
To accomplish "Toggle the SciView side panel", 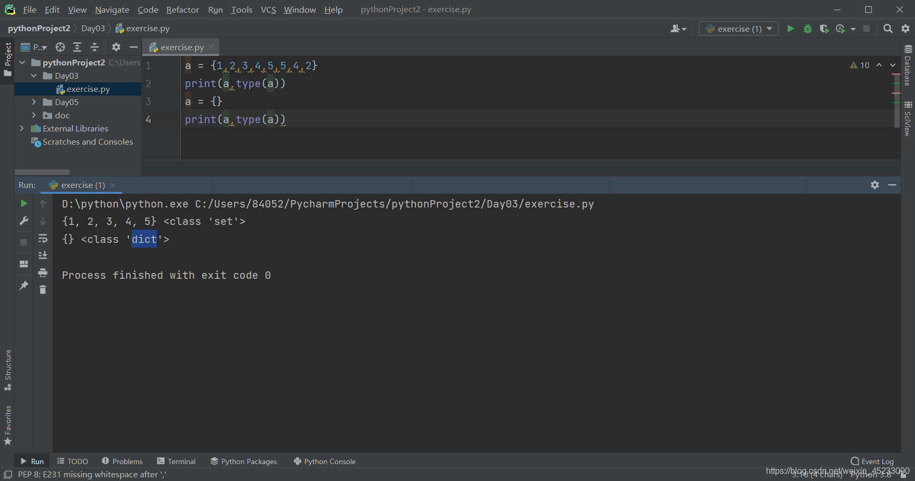I will (x=908, y=119).
